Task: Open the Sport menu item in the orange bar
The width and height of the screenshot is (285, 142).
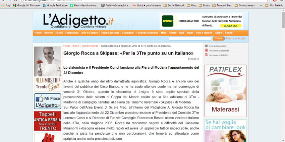Action: point(190,33)
